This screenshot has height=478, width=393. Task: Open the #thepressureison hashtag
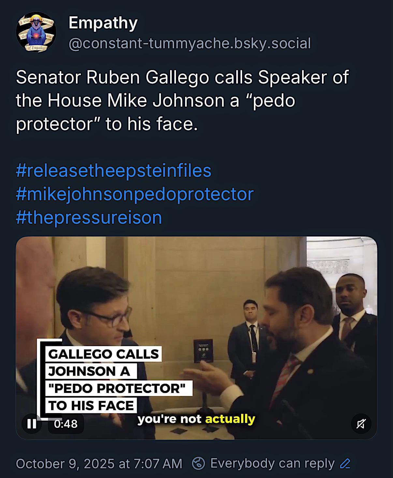coord(89,217)
